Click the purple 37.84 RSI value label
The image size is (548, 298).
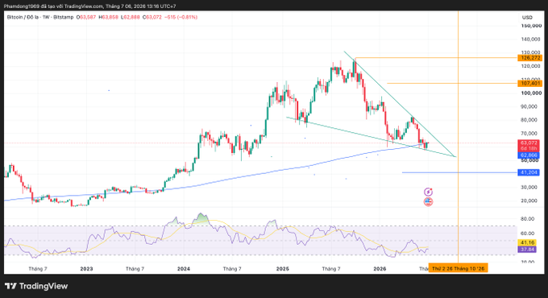(527, 249)
